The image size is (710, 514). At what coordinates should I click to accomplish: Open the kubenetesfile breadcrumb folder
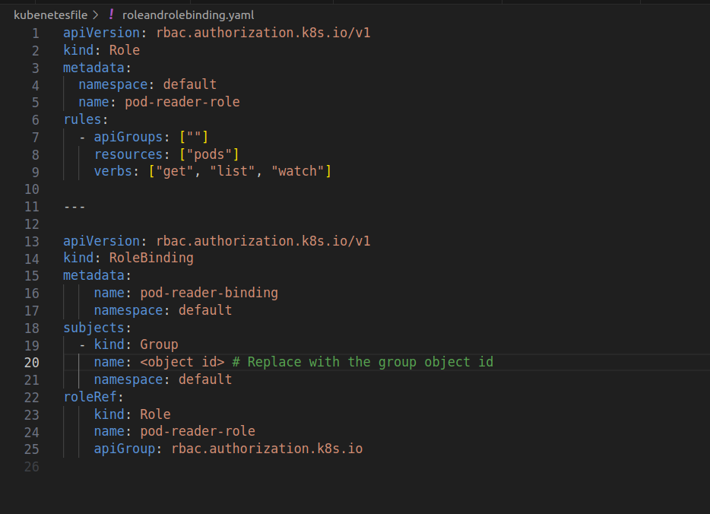coord(50,14)
